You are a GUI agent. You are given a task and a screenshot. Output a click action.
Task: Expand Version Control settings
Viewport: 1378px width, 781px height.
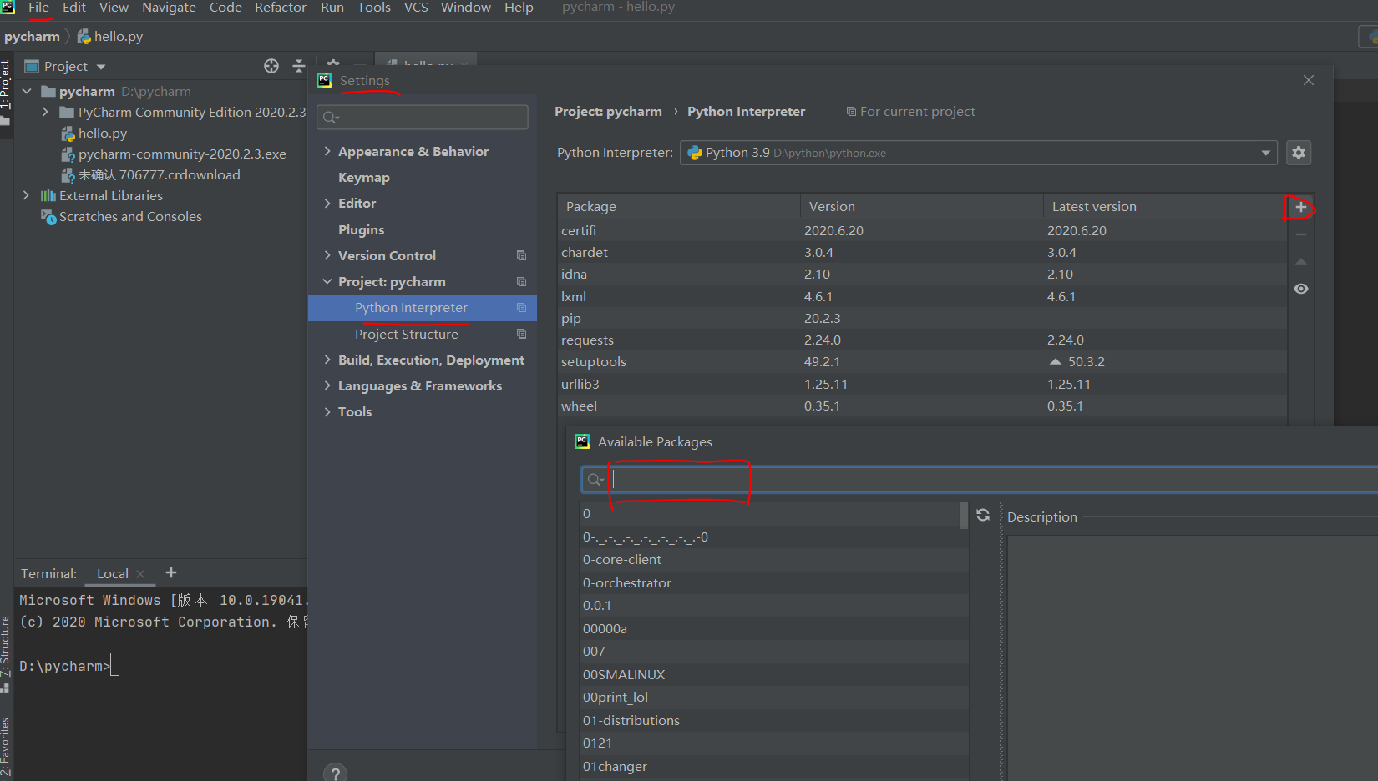(x=327, y=255)
